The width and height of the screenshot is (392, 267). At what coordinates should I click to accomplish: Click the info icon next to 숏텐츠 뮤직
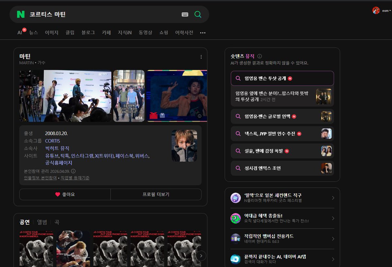pyautogui.click(x=260, y=56)
